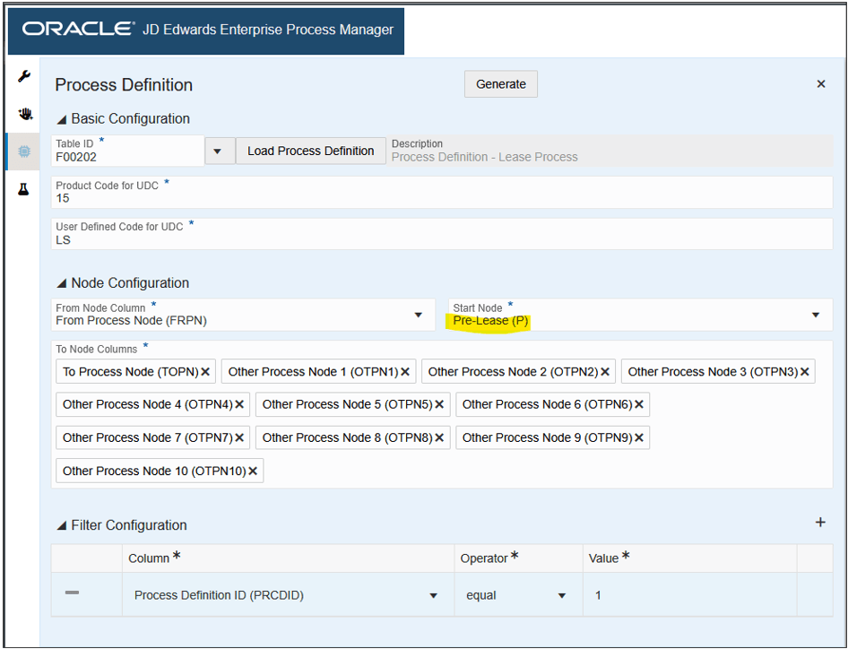Remove Other Process Node 10 (OTPN10) chip
This screenshot has width=848, height=649.
point(253,472)
